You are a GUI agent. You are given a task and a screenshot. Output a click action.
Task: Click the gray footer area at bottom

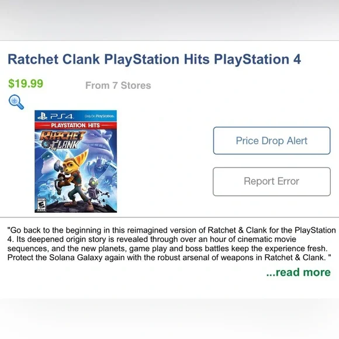pos(169,319)
